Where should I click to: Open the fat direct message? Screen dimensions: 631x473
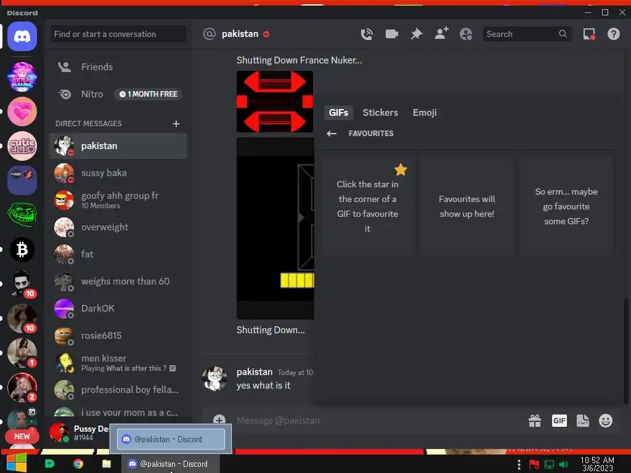(x=118, y=254)
